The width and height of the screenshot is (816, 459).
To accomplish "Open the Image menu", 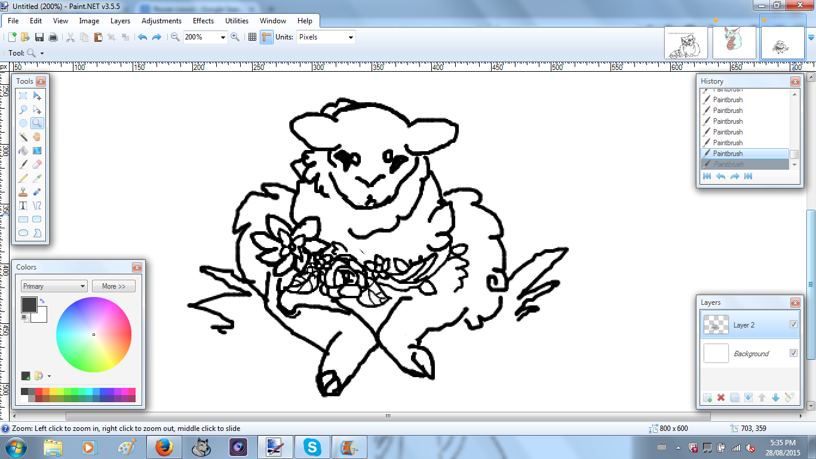I will tap(89, 21).
